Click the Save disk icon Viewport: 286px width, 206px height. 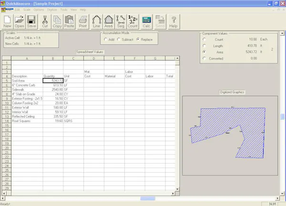(x=31, y=22)
